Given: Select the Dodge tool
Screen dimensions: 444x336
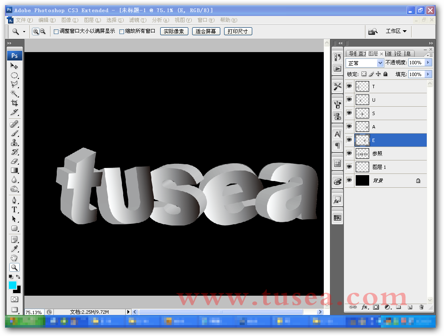Looking at the screenshot, I should tap(14, 189).
